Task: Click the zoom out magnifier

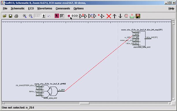Action: pyautogui.click(x=31, y=16)
